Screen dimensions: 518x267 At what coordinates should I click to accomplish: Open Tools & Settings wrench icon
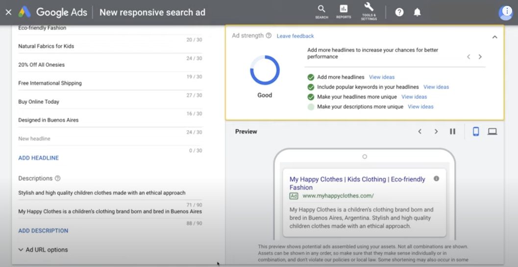point(369,12)
